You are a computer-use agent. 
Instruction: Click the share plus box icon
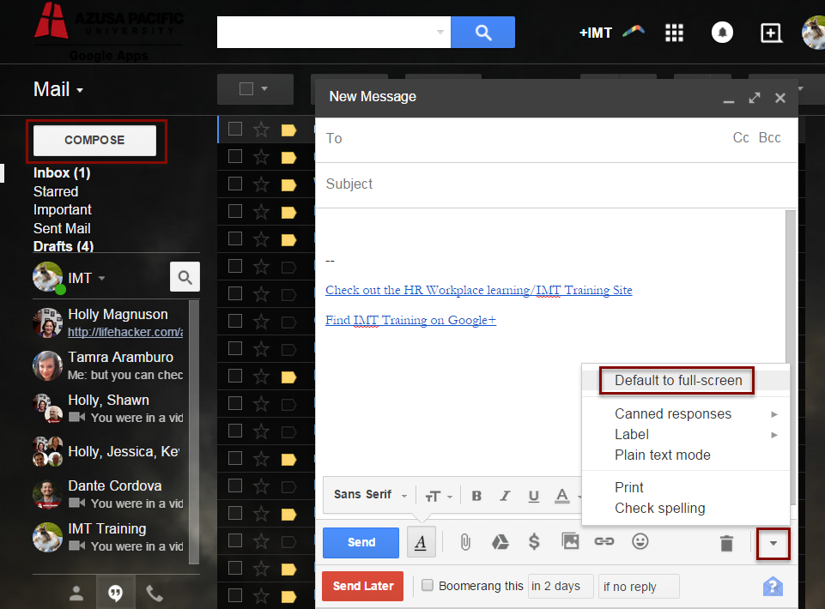coord(771,33)
